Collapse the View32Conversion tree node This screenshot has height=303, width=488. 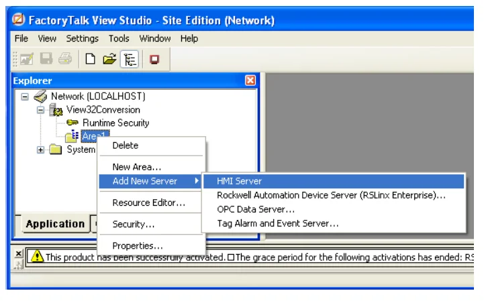coord(40,110)
